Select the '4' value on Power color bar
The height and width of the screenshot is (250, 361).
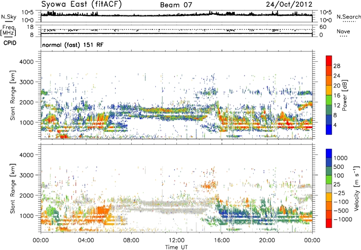click(x=335, y=125)
